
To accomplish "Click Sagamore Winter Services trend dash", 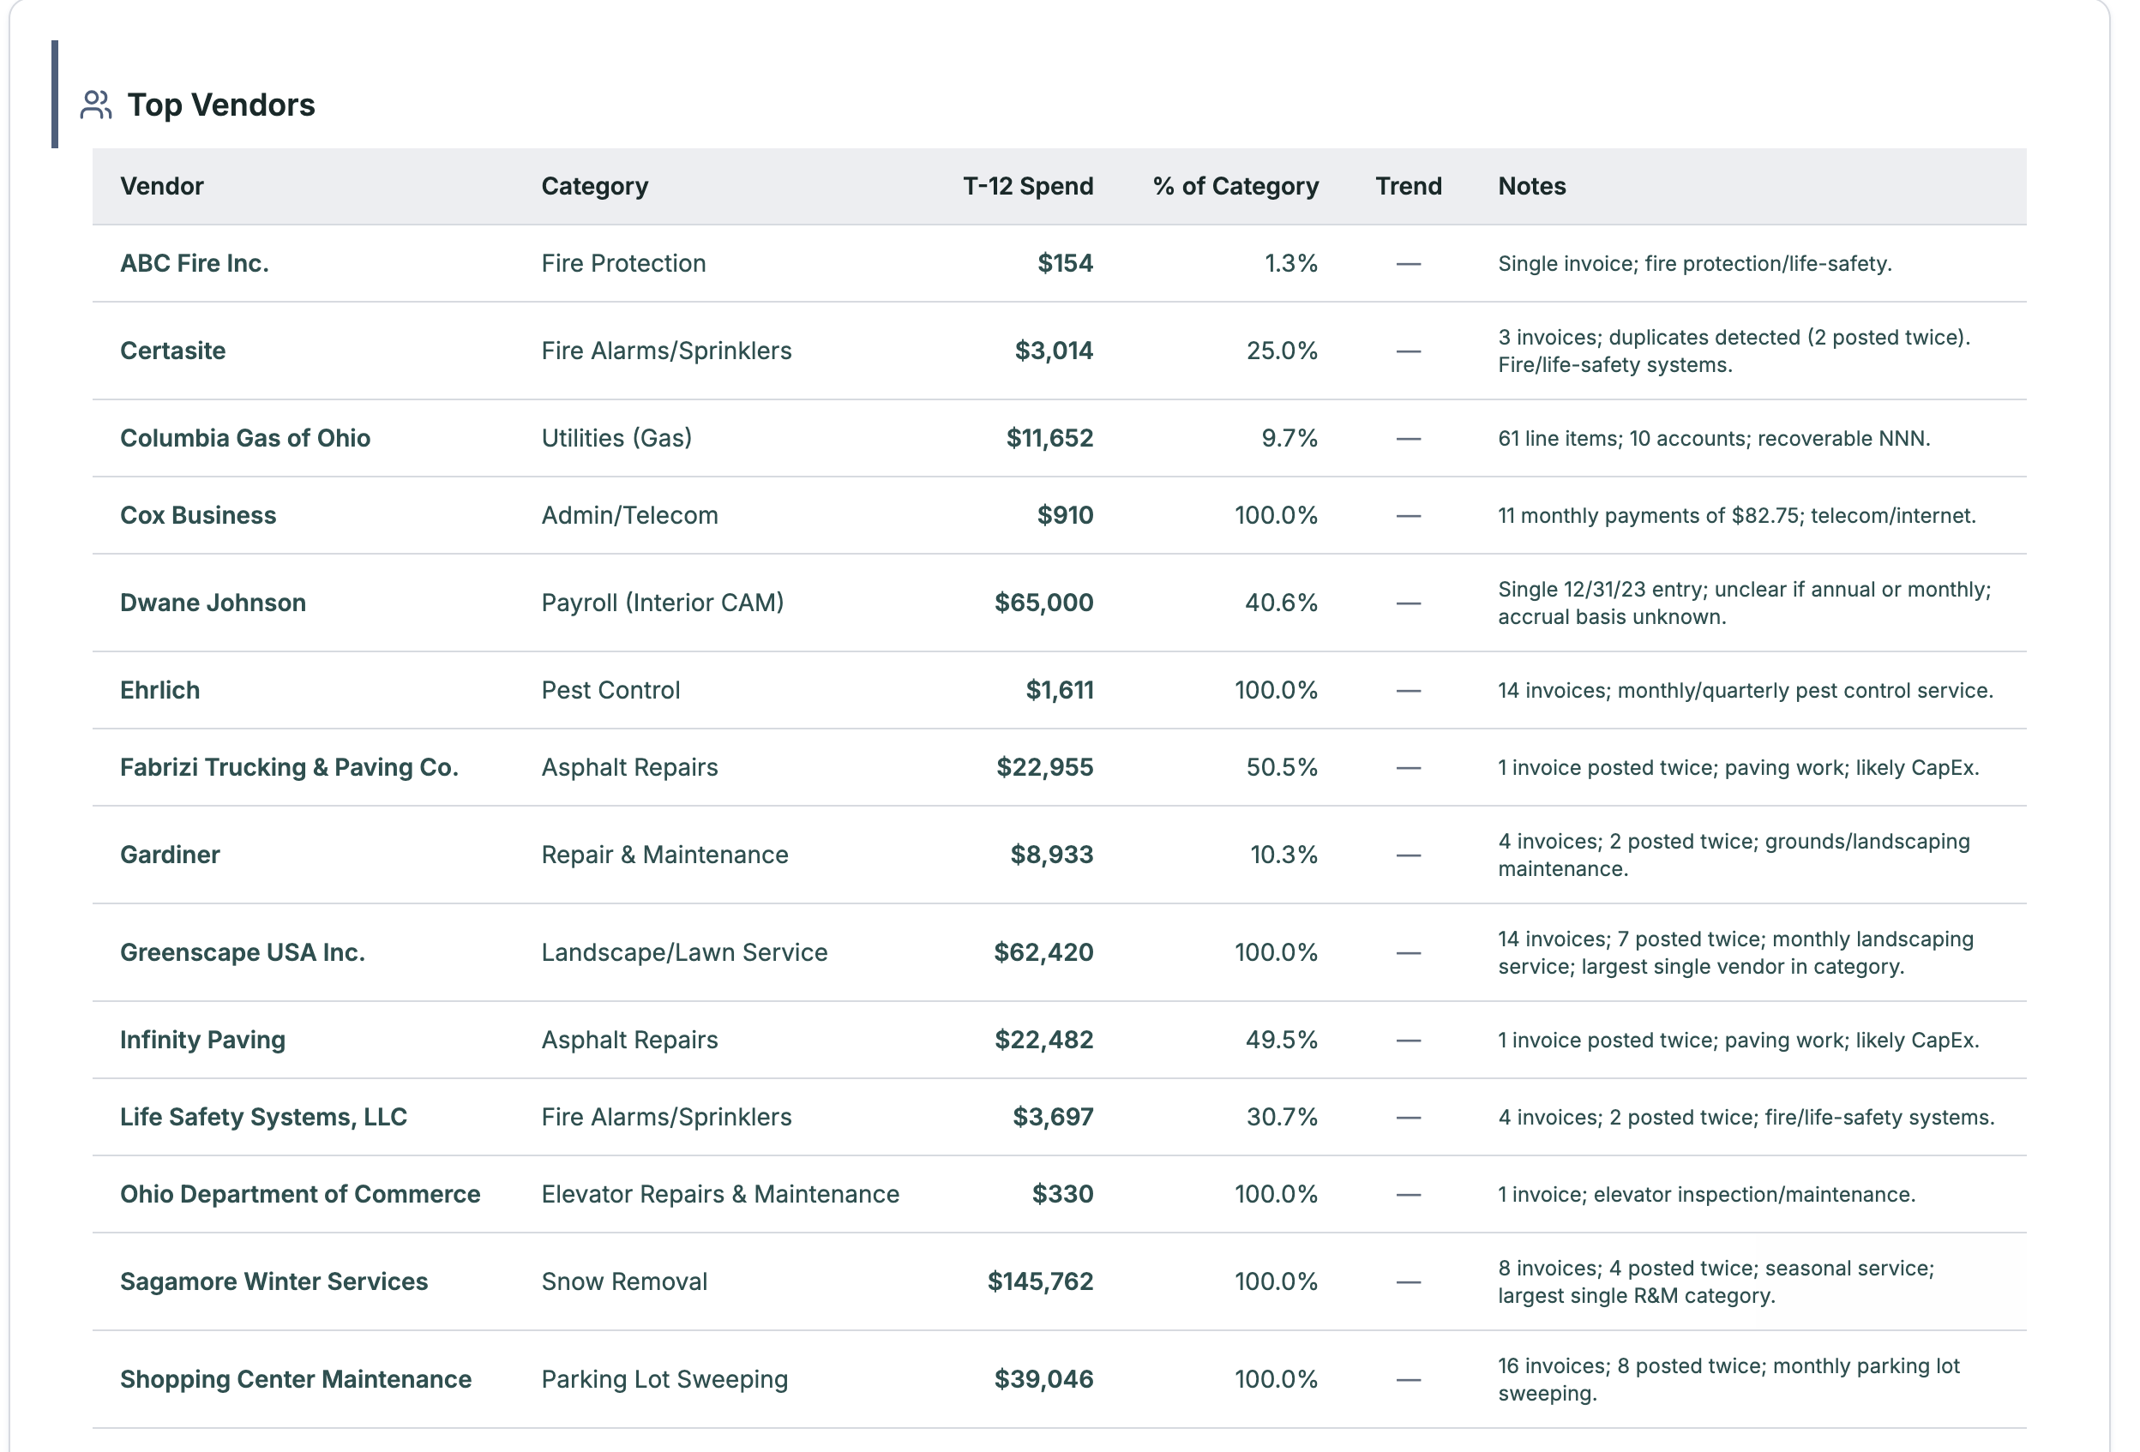I will pyautogui.click(x=1408, y=1281).
